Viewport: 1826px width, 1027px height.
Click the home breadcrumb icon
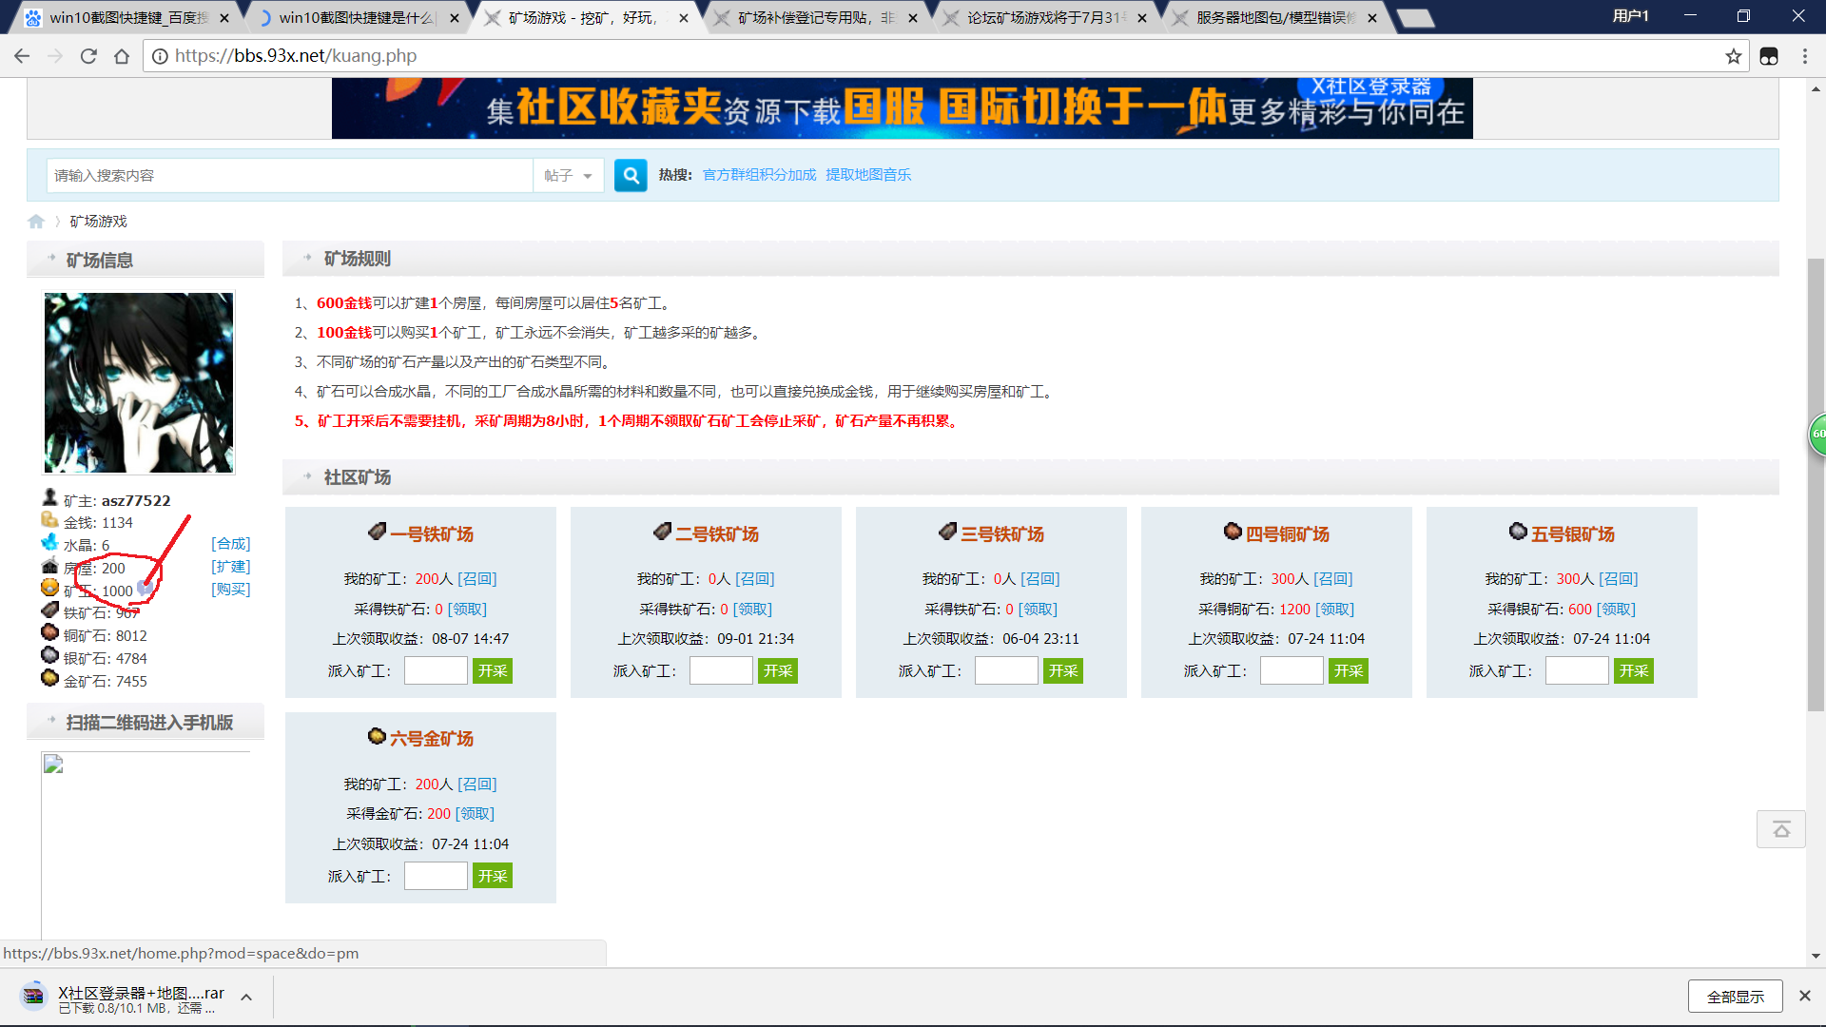36,222
